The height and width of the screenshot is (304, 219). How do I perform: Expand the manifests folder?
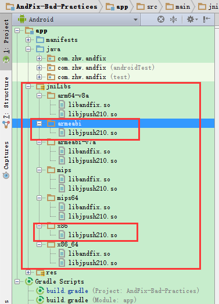(x=28, y=40)
